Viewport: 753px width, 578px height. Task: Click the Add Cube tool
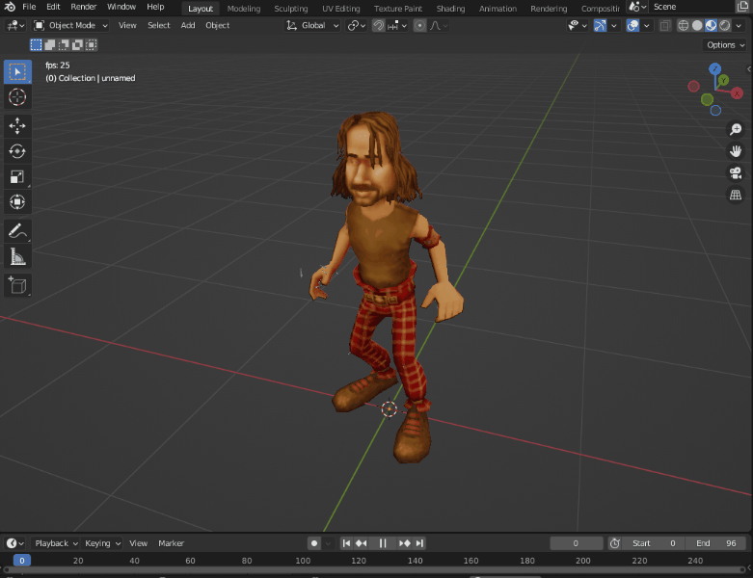17,285
